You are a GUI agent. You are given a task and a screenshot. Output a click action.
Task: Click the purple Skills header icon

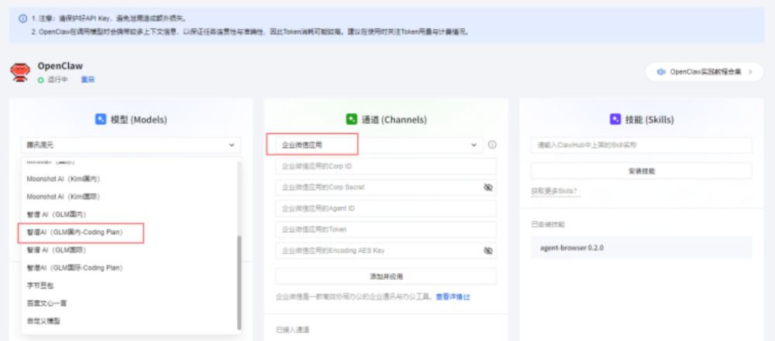pos(615,119)
